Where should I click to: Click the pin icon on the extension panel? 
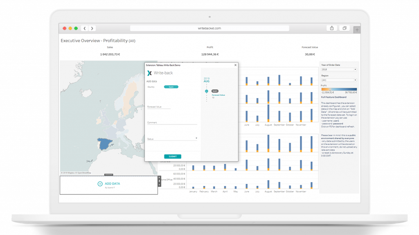click(x=159, y=181)
